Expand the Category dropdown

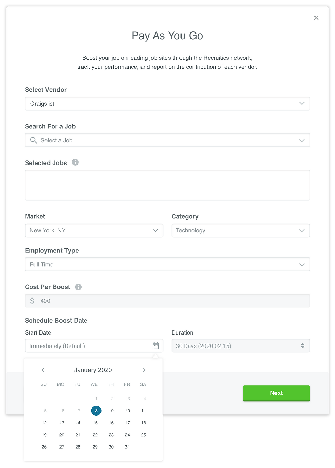(x=241, y=230)
